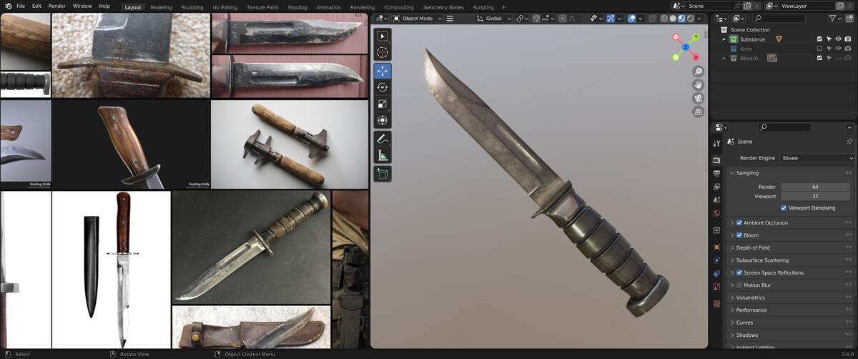This screenshot has height=359, width=858.
Task: Activate the Scale tool
Action: point(383,104)
